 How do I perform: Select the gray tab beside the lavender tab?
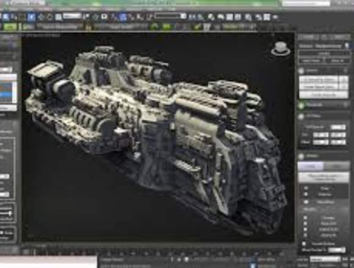(x=336, y=166)
